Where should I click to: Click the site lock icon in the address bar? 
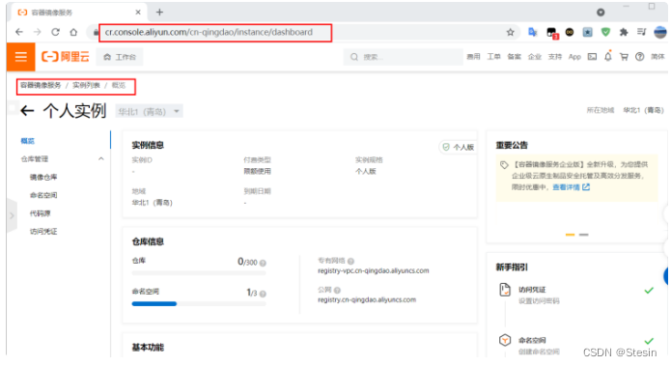click(x=96, y=32)
